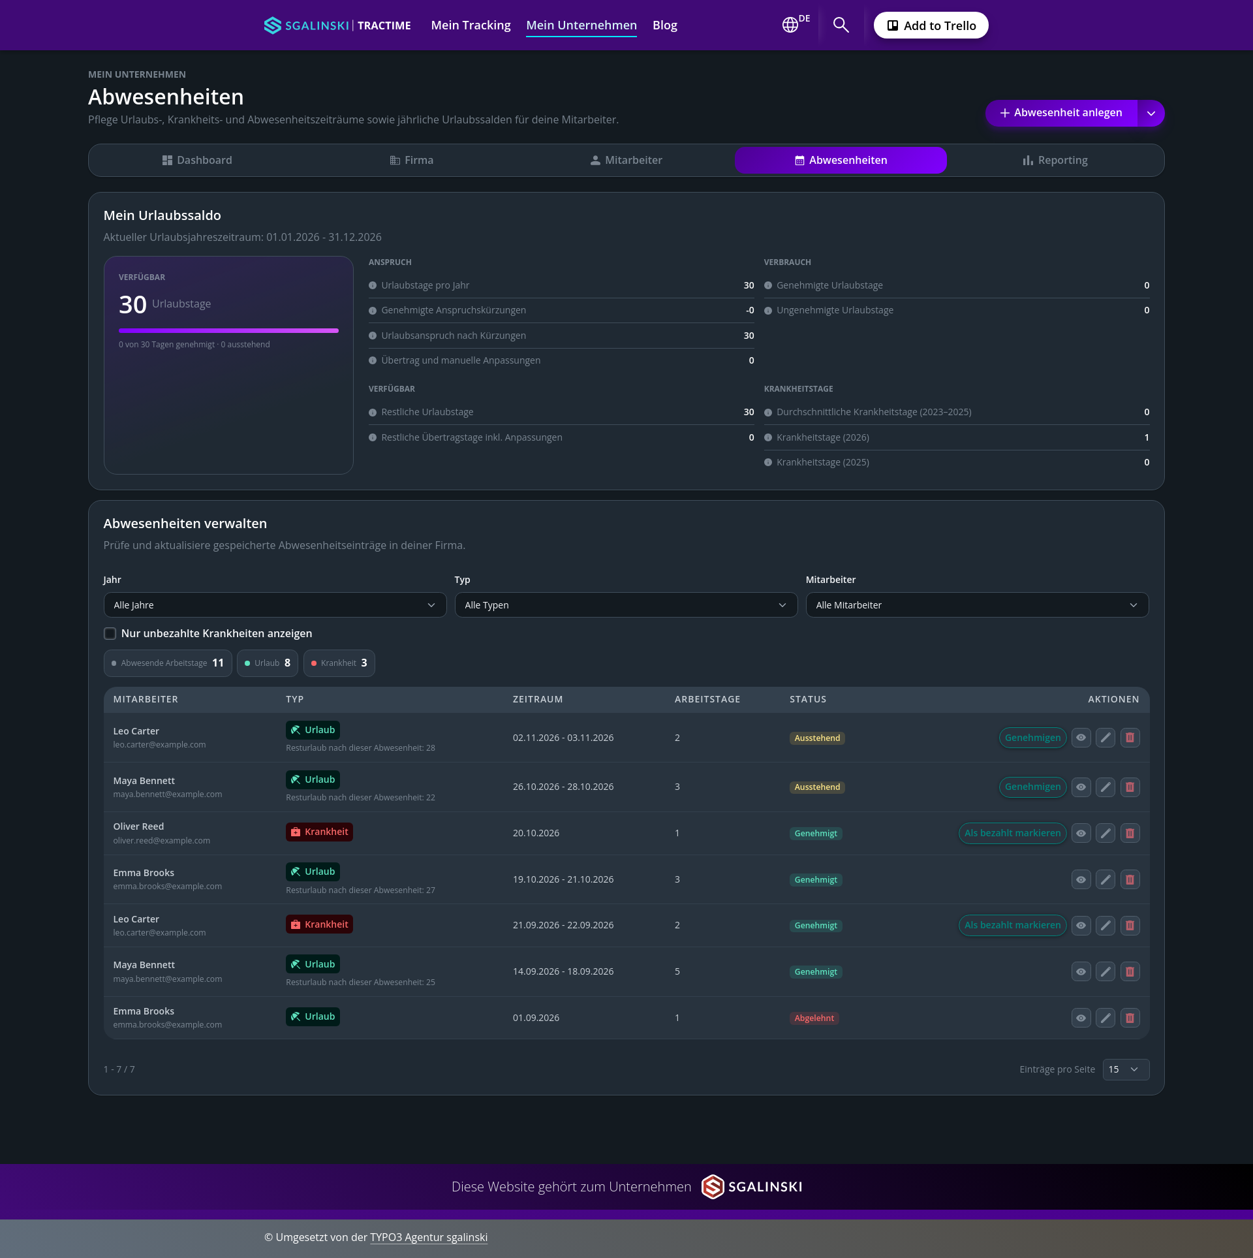The height and width of the screenshot is (1258, 1253).
Task: Switch to the Dashboard tab
Action: pos(197,160)
